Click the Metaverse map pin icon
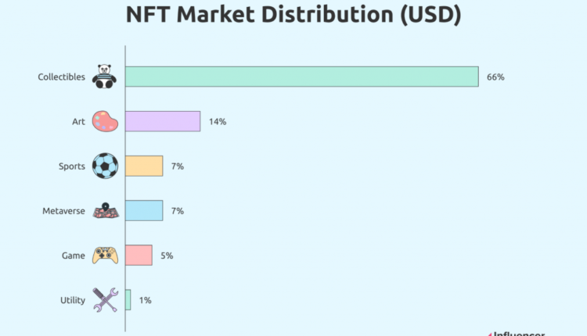Viewport: 587px width, 336px height. pos(105,210)
